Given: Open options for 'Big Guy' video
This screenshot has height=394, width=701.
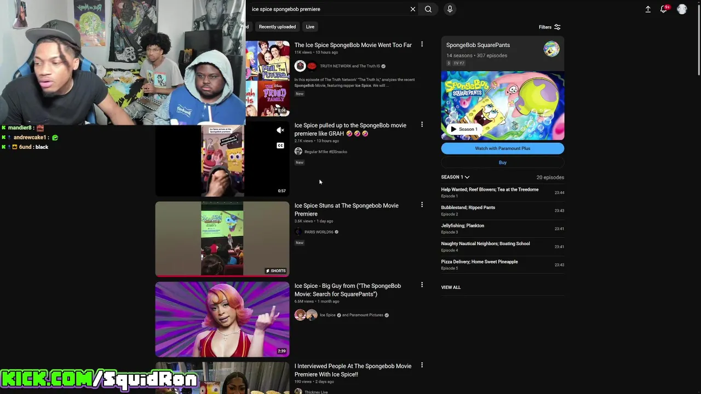Looking at the screenshot, I should 422,285.
